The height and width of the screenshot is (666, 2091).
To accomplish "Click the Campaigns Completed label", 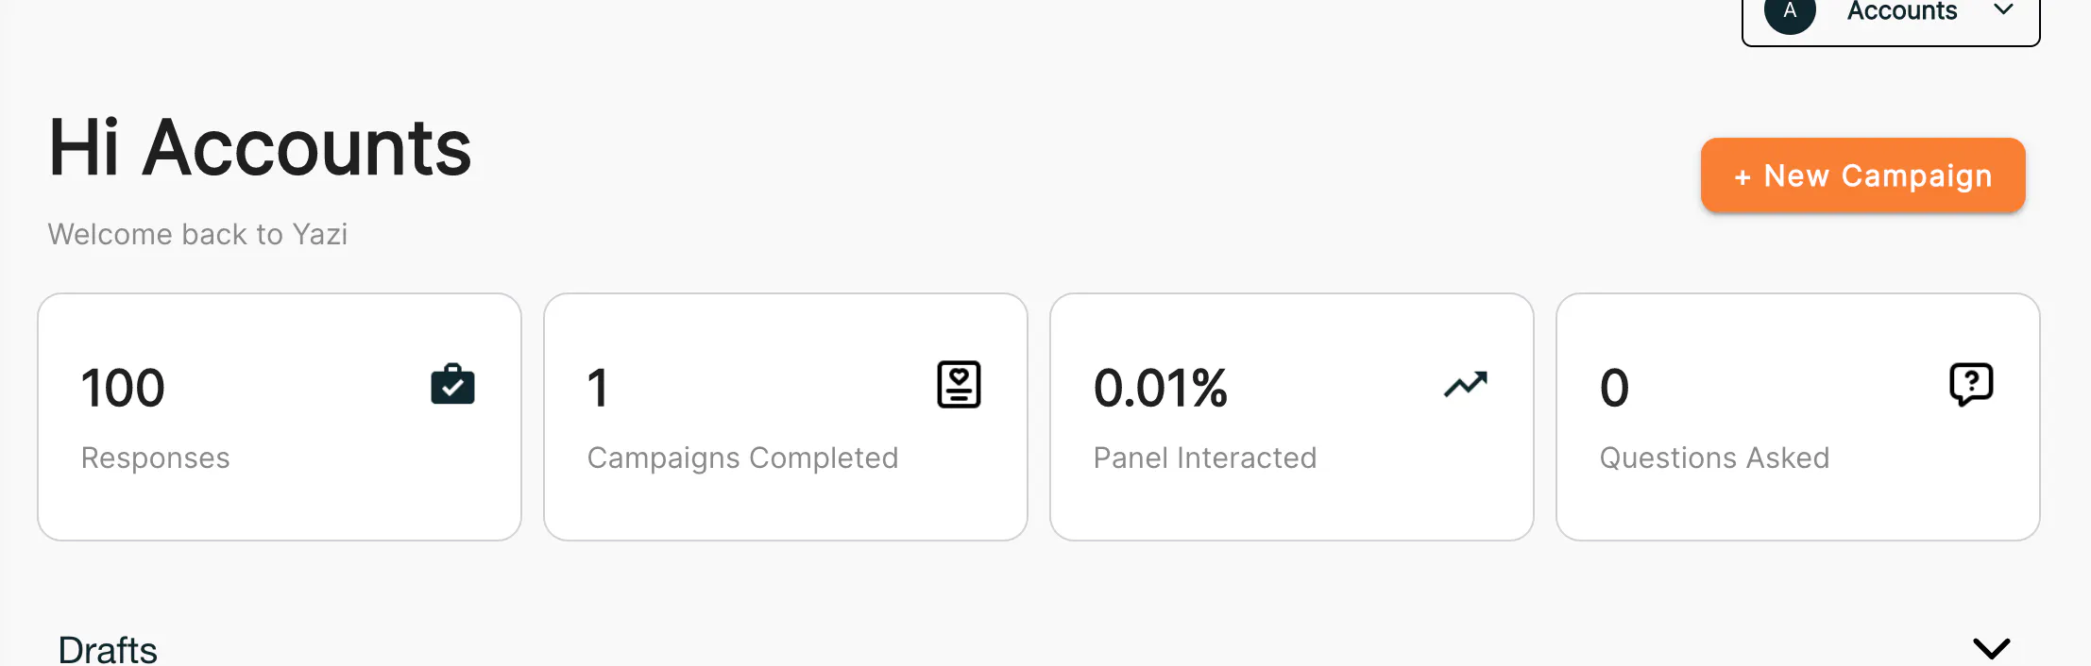I will (742, 458).
